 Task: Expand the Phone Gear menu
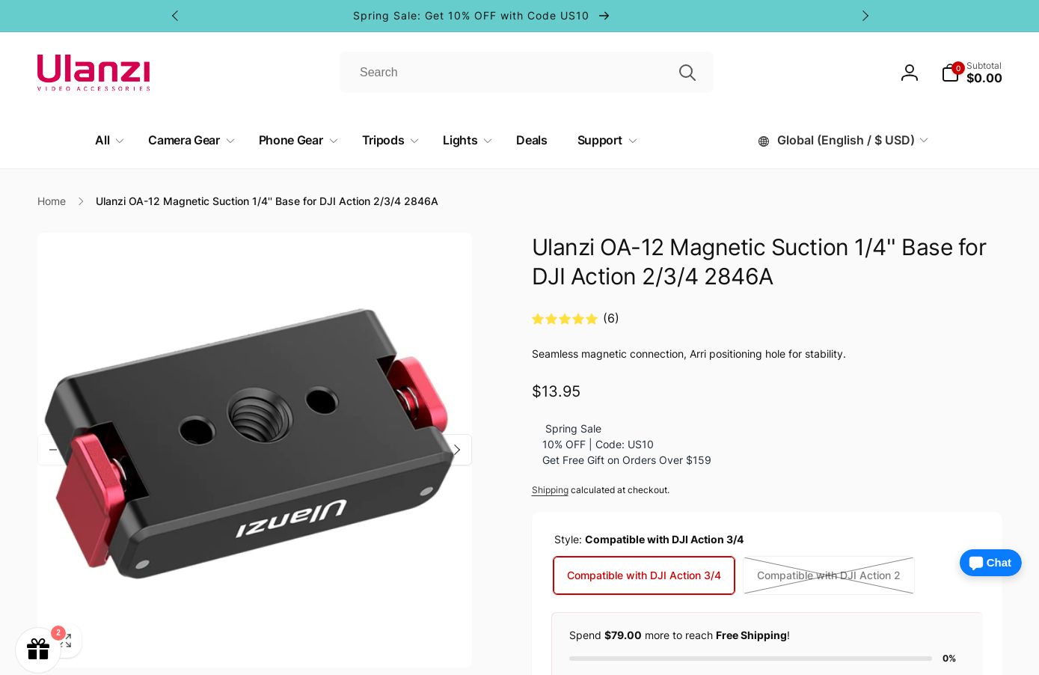click(x=298, y=141)
